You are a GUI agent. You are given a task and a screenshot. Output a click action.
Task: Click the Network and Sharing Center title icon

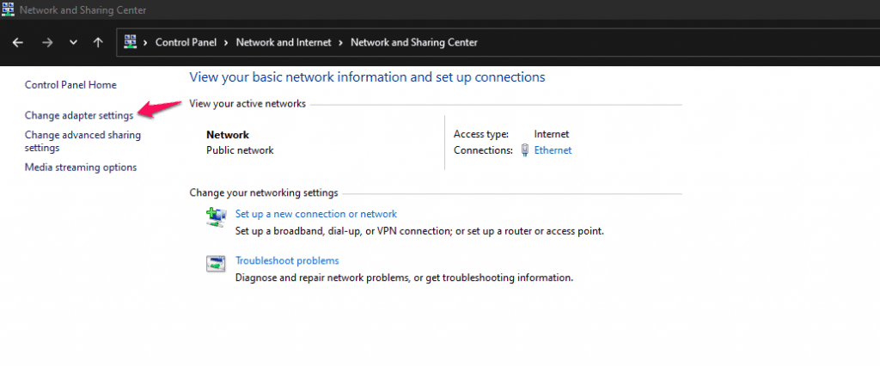pos(8,10)
